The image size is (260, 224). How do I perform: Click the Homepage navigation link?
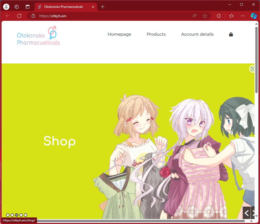click(x=119, y=34)
